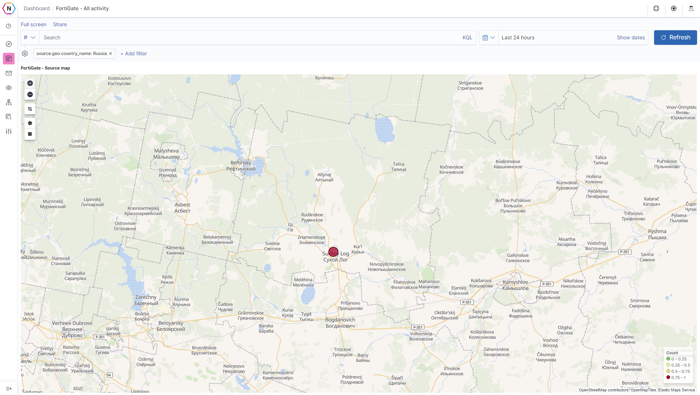700x395 pixels.
Task: Zoom out on the map
Action: (30, 95)
